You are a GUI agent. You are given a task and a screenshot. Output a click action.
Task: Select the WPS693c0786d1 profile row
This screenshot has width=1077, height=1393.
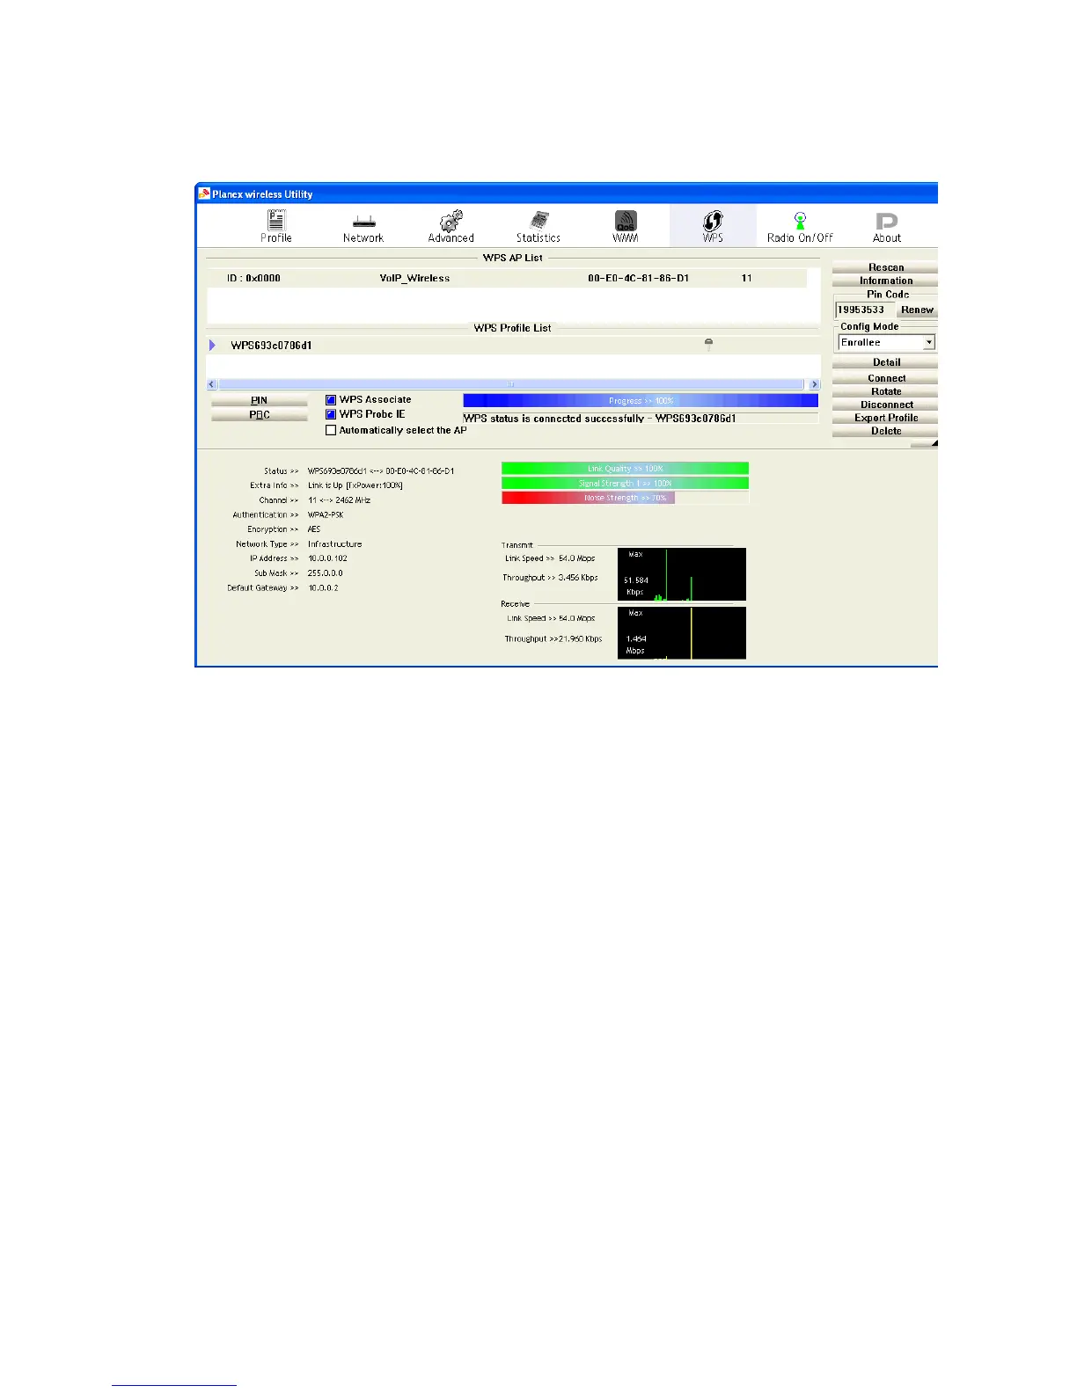[513, 345]
